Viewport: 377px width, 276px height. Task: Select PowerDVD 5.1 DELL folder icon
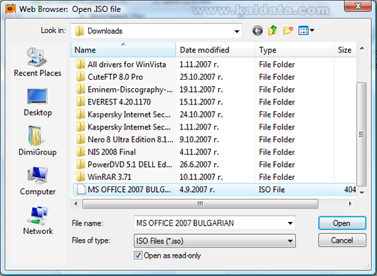80,164
